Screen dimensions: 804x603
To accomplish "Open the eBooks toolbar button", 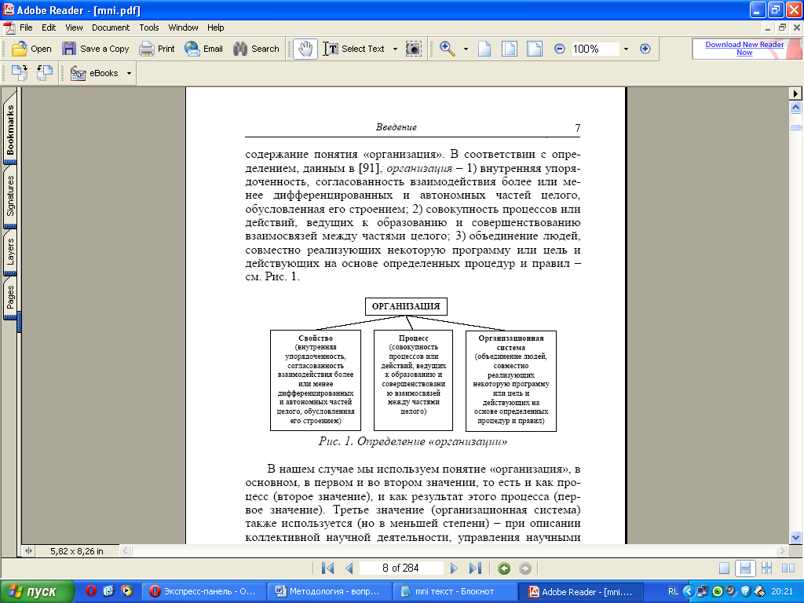I will [x=94, y=73].
